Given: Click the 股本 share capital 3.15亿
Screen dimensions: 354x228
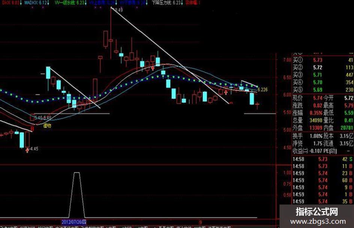Looking at the screenshot, I should tap(347, 136).
